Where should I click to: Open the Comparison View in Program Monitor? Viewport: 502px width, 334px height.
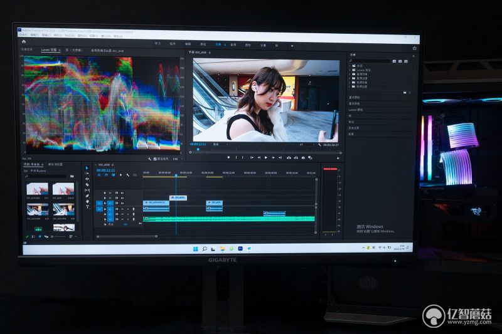(310, 157)
